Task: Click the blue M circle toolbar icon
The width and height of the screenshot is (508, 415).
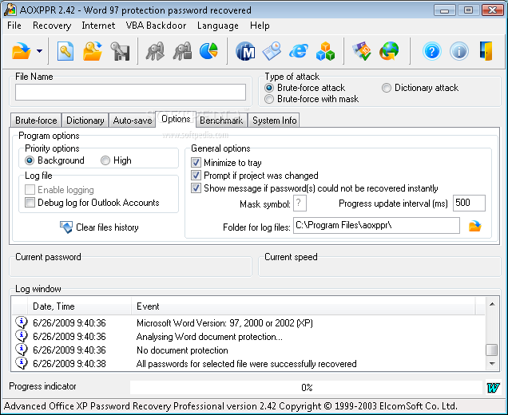Action: pyautogui.click(x=245, y=51)
